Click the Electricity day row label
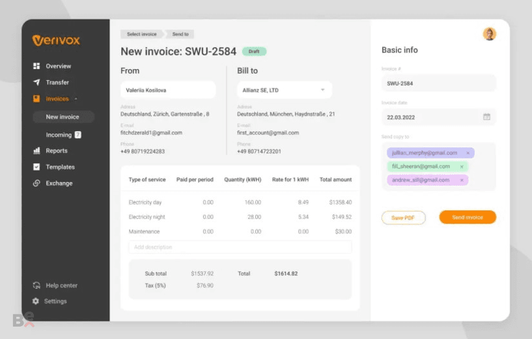This screenshot has height=339, width=532. click(145, 203)
